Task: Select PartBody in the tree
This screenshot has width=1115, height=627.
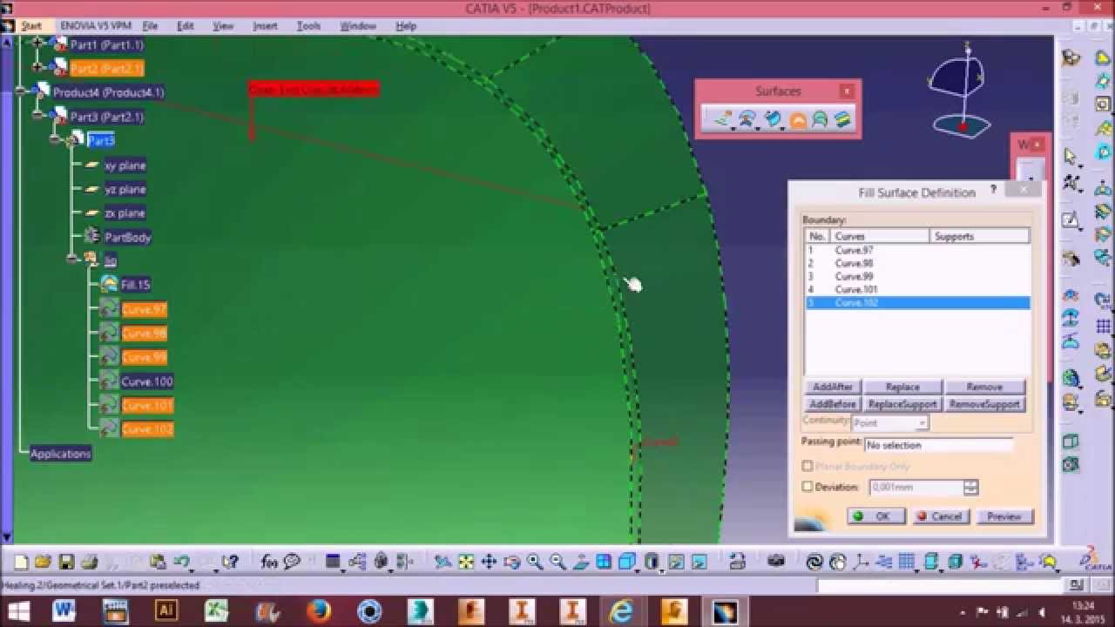Action: [127, 237]
